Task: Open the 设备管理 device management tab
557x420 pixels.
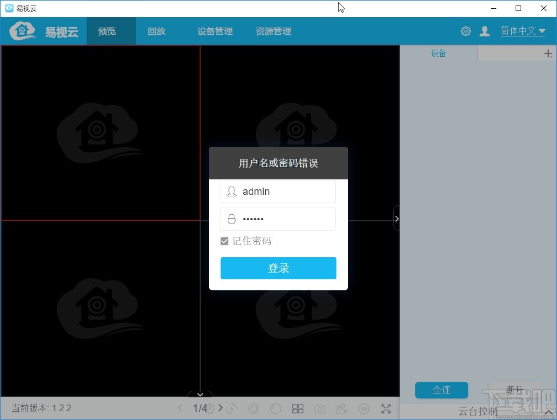Action: 215,31
